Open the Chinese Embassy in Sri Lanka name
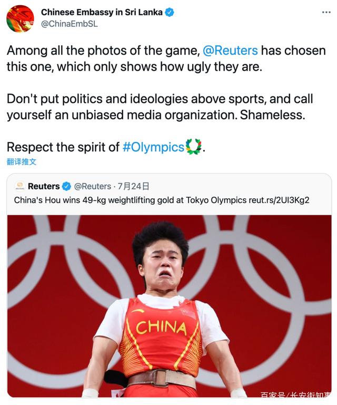This screenshot has width=337, height=405. (102, 12)
